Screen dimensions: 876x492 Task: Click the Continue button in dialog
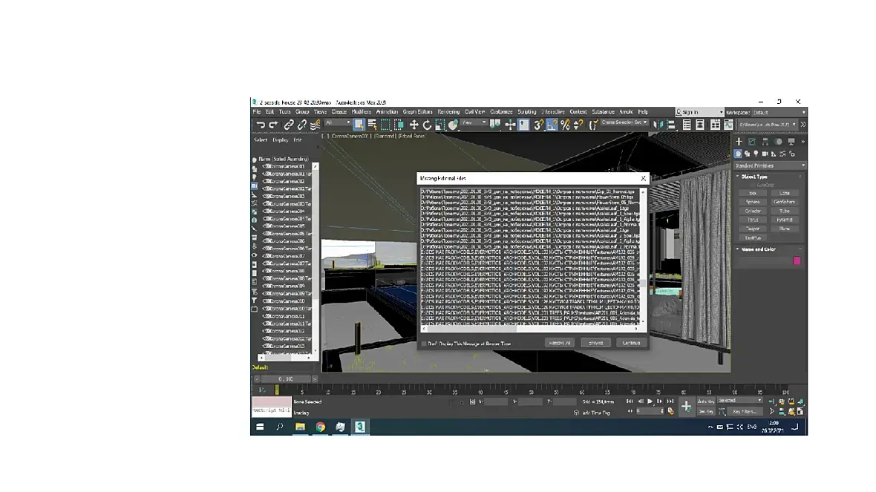(631, 343)
